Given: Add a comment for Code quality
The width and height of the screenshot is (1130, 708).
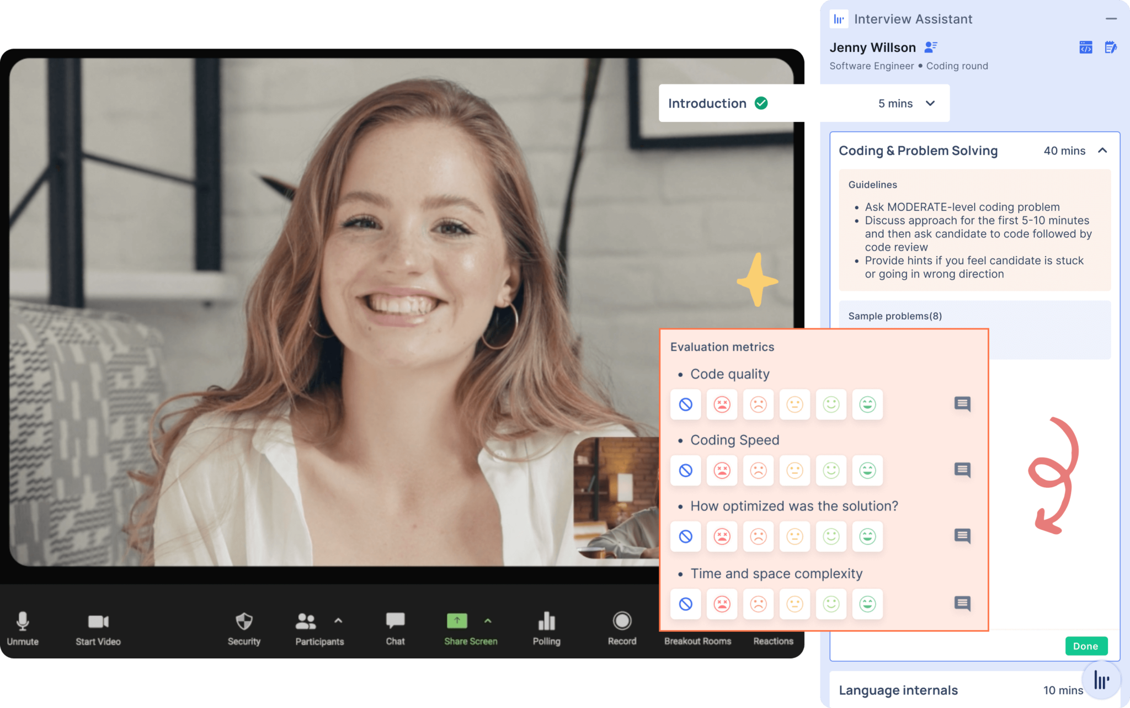Looking at the screenshot, I should coord(962,404).
